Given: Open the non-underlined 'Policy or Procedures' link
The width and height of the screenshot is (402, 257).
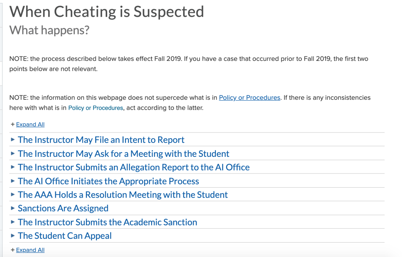Looking at the screenshot, I should [x=95, y=108].
